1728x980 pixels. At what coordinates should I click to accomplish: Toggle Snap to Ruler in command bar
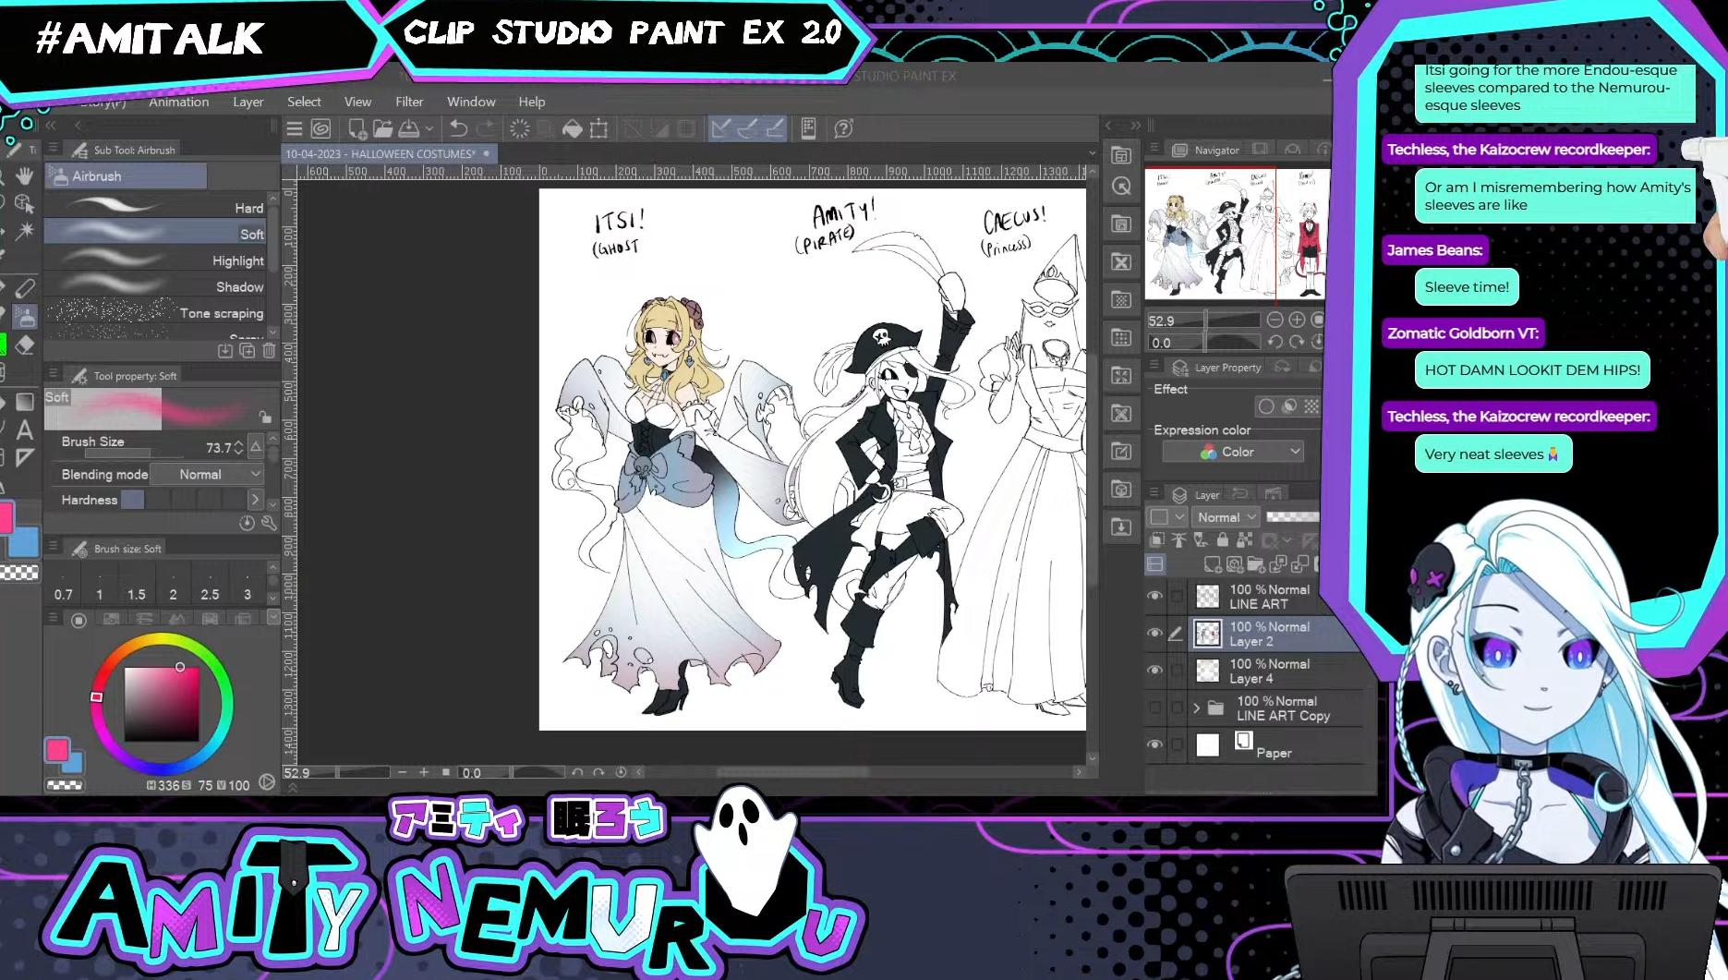[x=720, y=128]
